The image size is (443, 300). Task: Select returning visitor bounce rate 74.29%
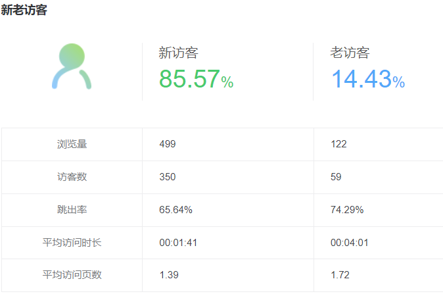point(347,210)
